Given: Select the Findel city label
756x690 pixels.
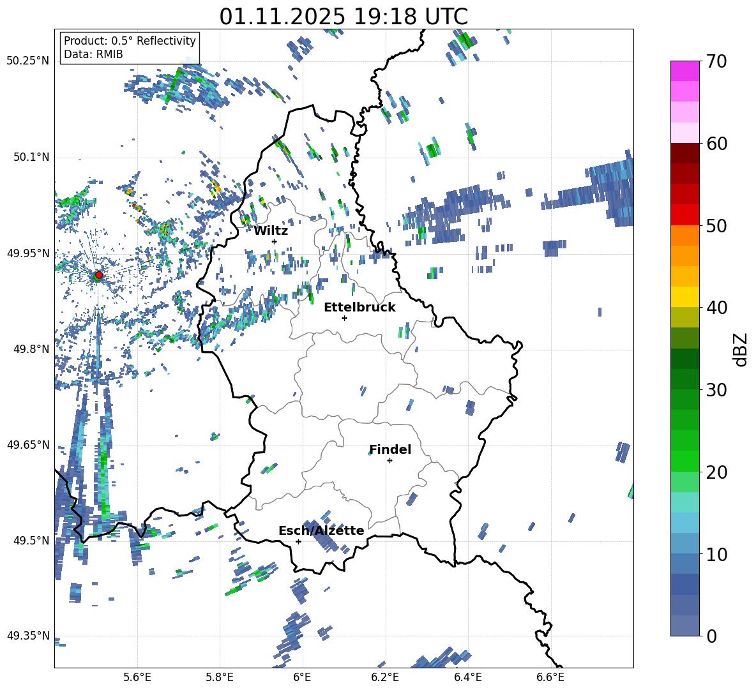Looking at the screenshot, I should [390, 449].
